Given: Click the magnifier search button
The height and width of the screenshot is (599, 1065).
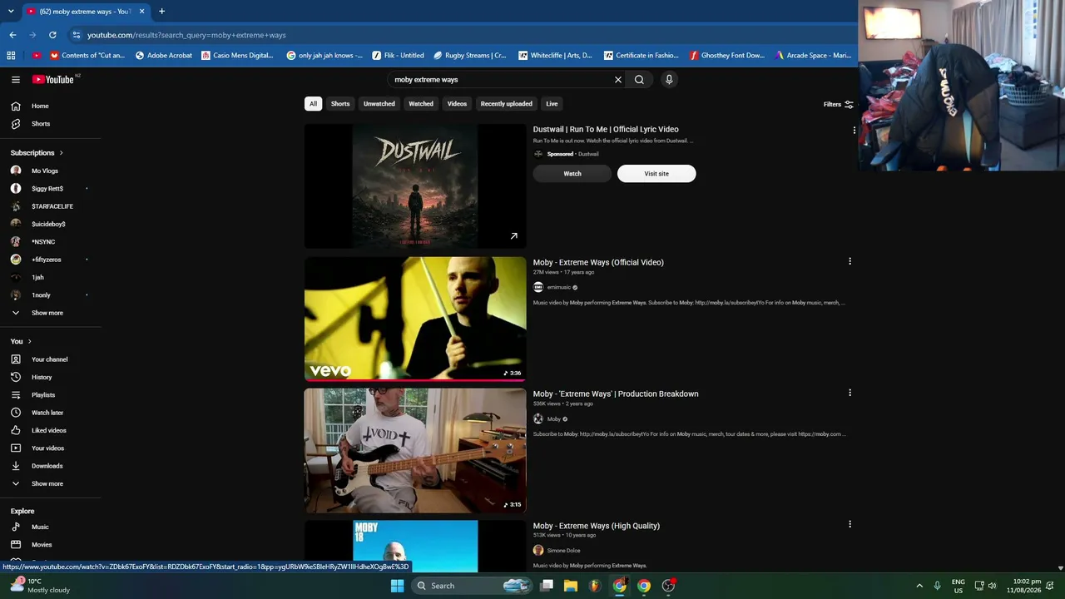Looking at the screenshot, I should coord(639,80).
